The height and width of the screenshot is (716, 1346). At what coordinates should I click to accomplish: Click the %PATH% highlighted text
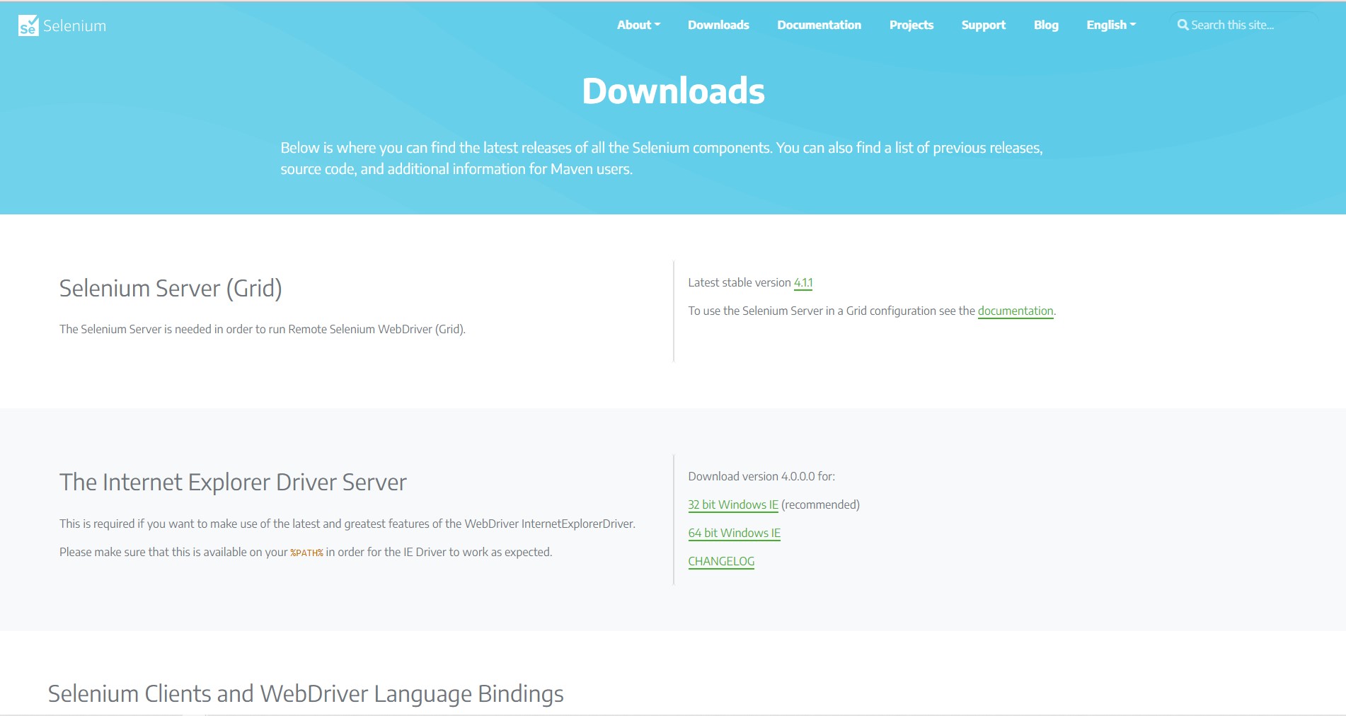click(306, 551)
